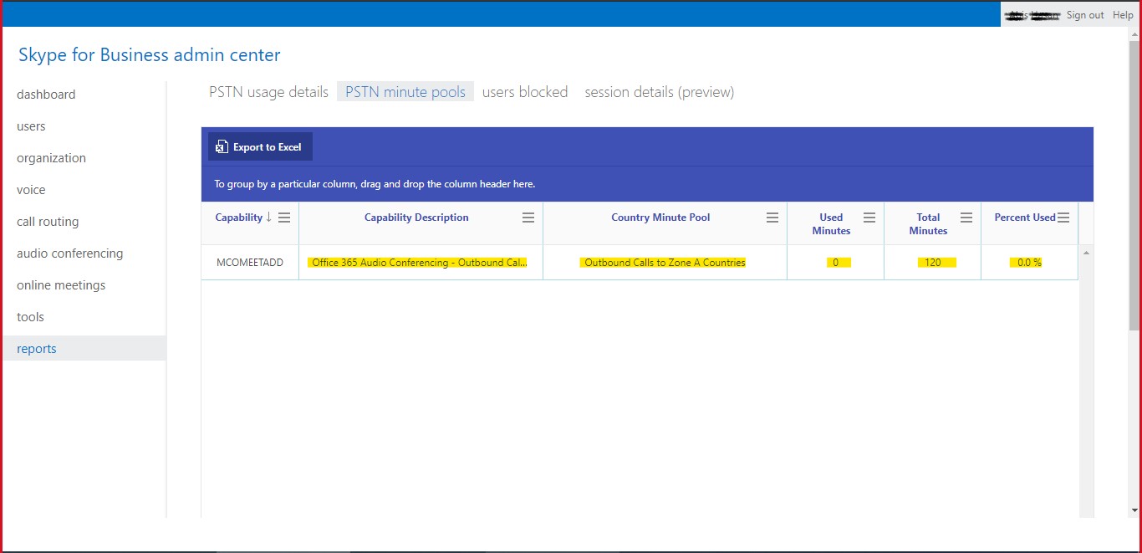Open online meetings in sidebar
Image resolution: width=1142 pixels, height=553 pixels.
coord(61,285)
